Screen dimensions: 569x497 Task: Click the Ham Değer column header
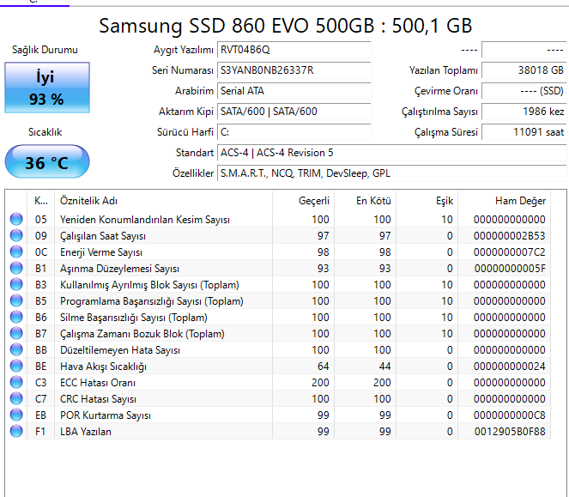(504, 201)
